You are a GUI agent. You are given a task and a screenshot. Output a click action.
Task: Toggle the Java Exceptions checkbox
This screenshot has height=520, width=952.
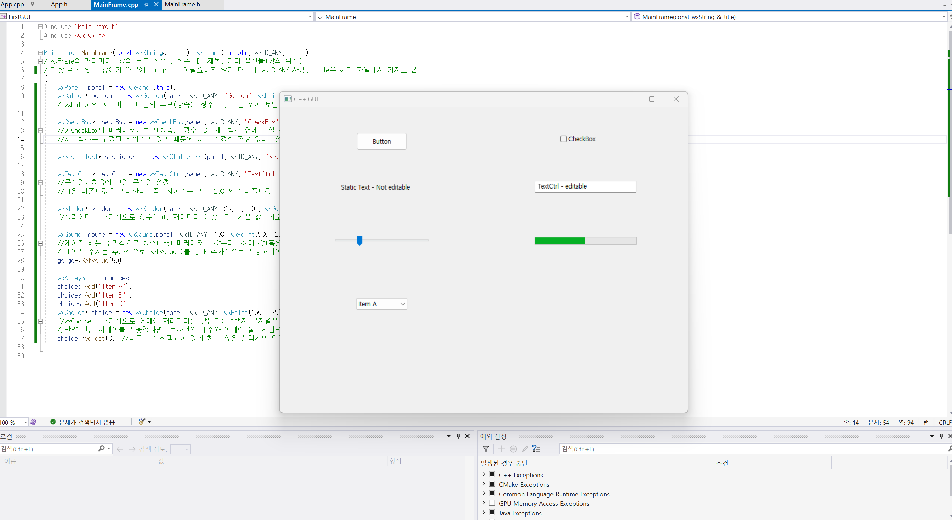(x=492, y=512)
